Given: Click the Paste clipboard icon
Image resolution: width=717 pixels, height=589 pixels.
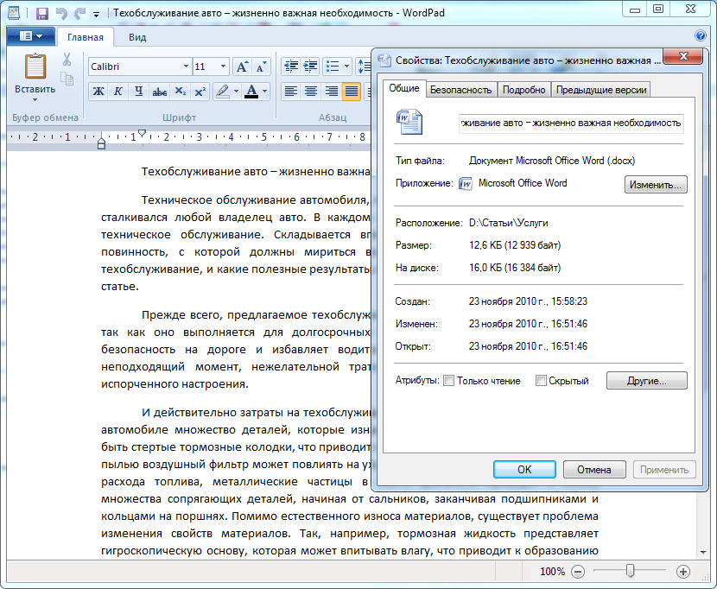Looking at the screenshot, I should (x=35, y=67).
